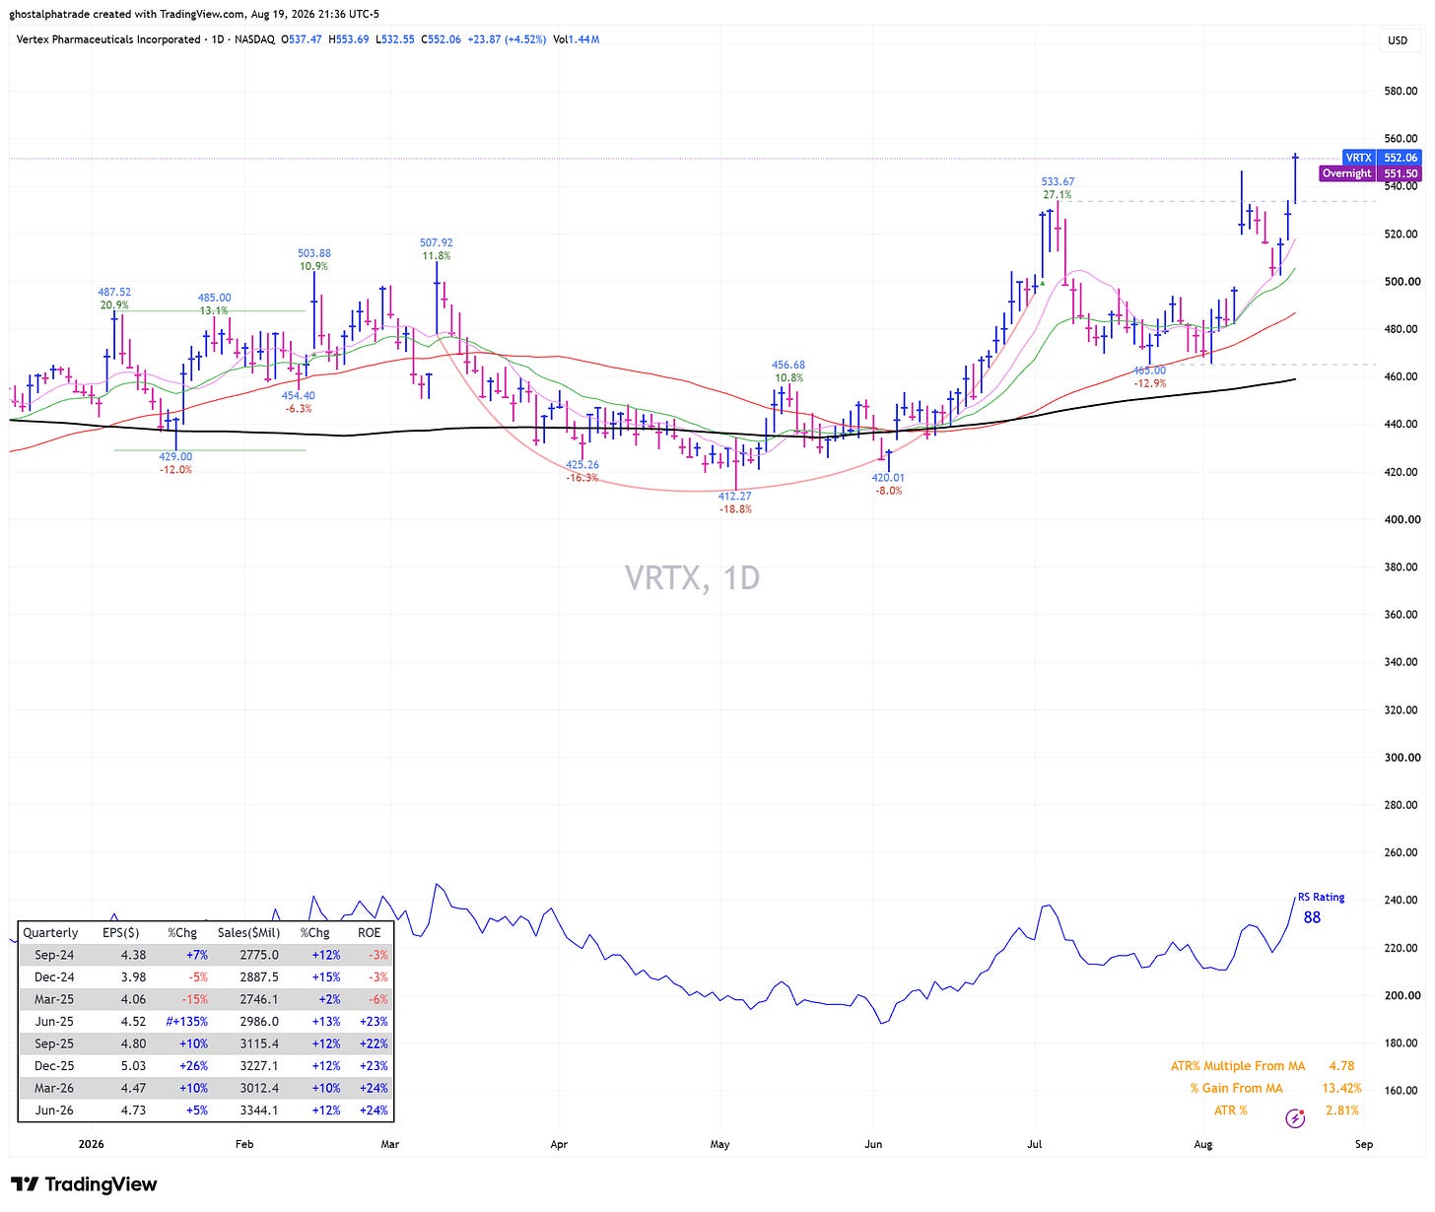
Task: Click the Jun-26 quarter row
Action: tap(205, 1111)
